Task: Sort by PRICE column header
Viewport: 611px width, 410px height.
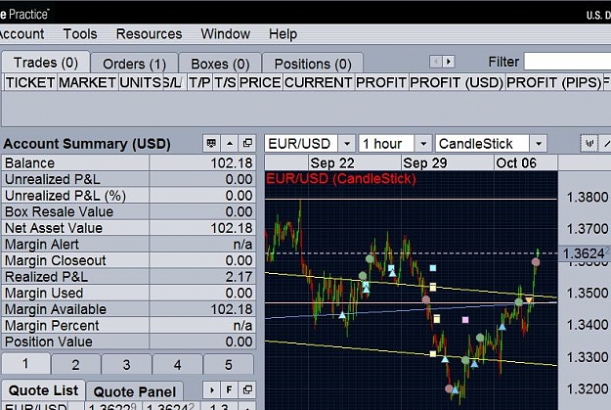Action: pyautogui.click(x=260, y=82)
